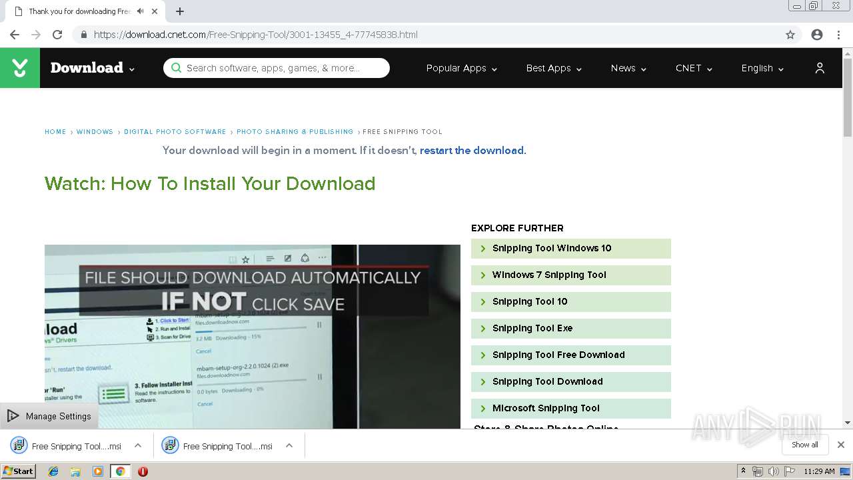853x480 pixels.
Task: Show hidden tray icons arrow
Action: (743, 471)
